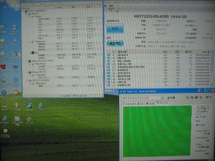Image resolution: width=215 pixels, height=161 pixels.
Task: Collapse the HDT722516DLA380 node in HWMonitor
Action: 27,80
